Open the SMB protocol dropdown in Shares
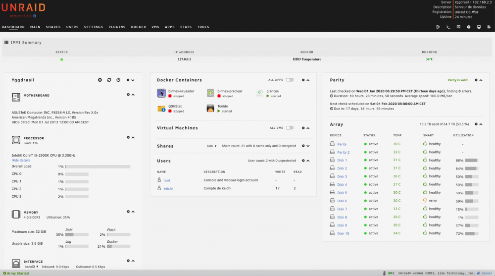The height and width of the screenshot is (276, 495). [x=211, y=146]
